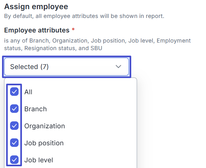Collapse the Selected (7) dropdown chevron arrow
The image size is (206, 168).
[x=118, y=67]
